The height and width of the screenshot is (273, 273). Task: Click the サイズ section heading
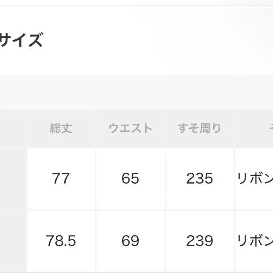21,41
